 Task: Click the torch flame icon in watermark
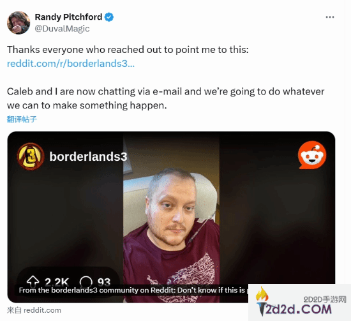262,294
